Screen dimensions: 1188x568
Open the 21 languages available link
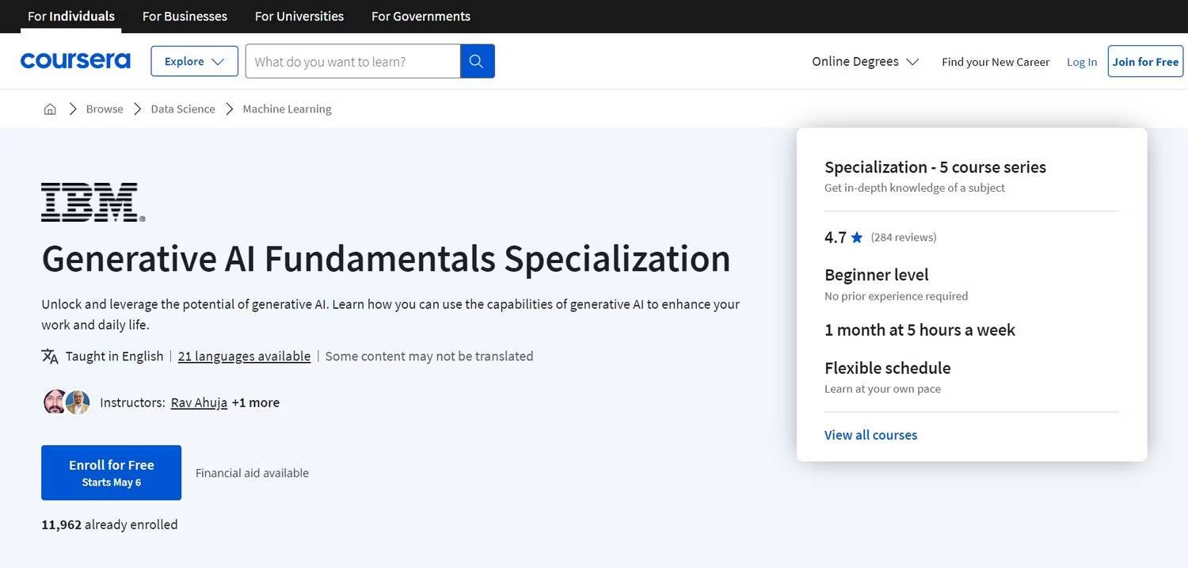244,356
